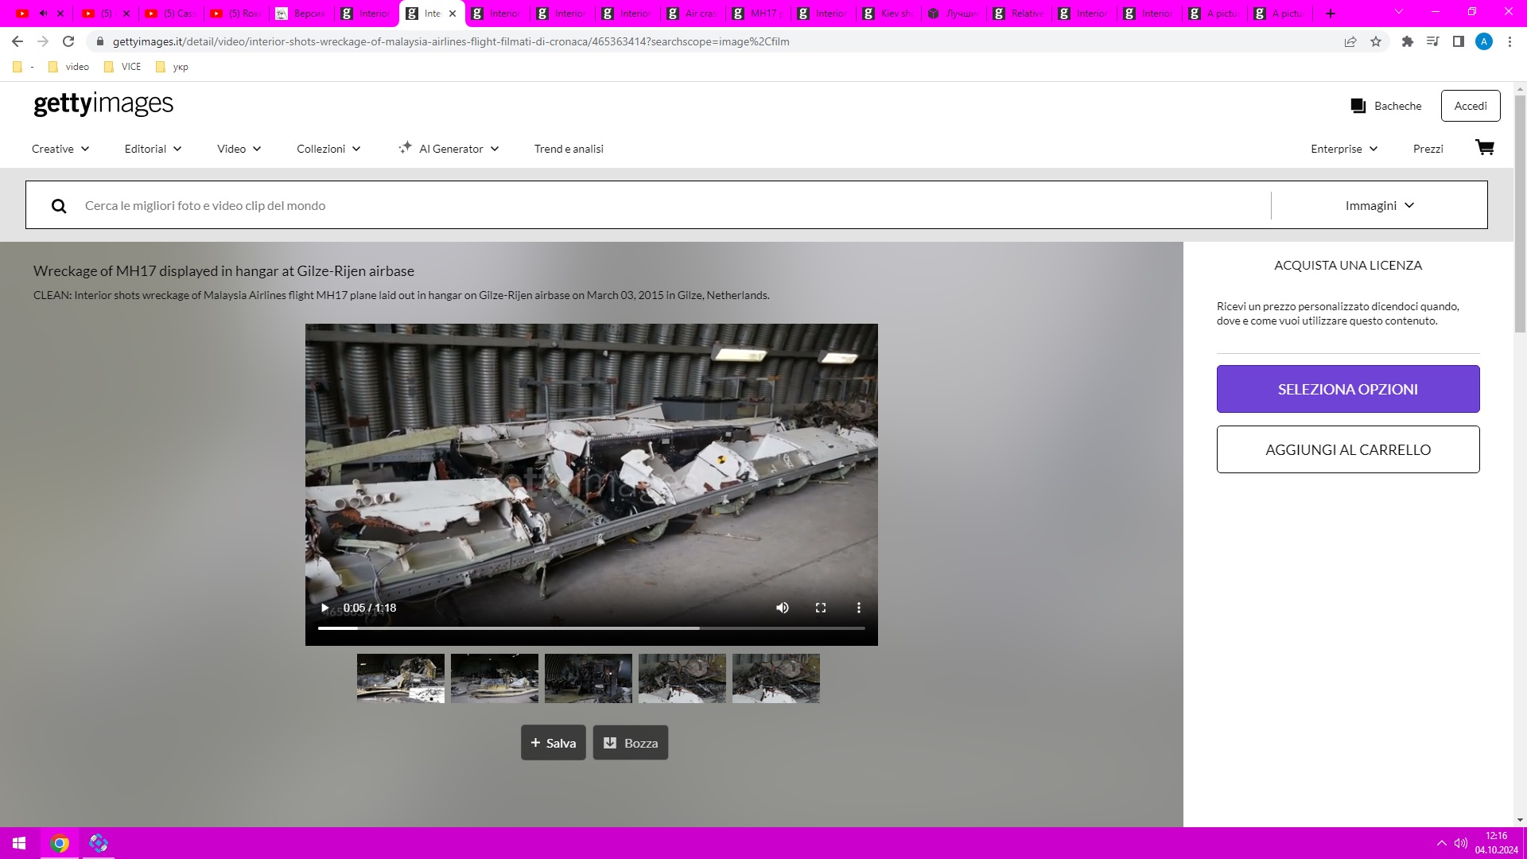
Task: Click the Bacheche link
Action: [x=1397, y=106]
